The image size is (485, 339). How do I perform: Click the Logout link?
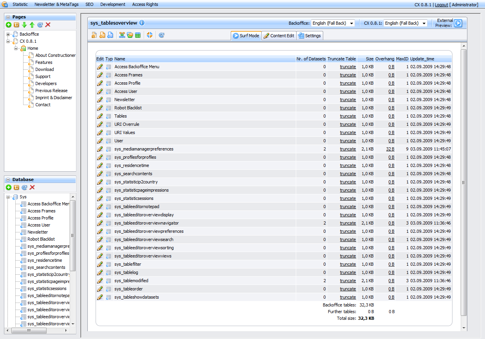point(441,5)
